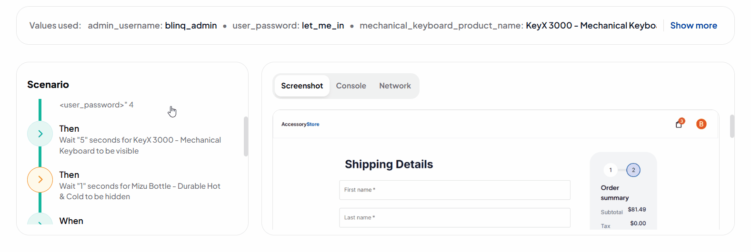This screenshot has height=252, width=751.
Task: Click the orange B user avatar
Action: pyautogui.click(x=701, y=124)
